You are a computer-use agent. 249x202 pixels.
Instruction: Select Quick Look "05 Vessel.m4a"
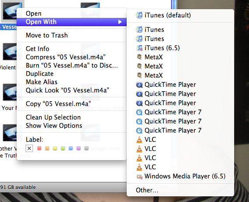[x=72, y=90]
